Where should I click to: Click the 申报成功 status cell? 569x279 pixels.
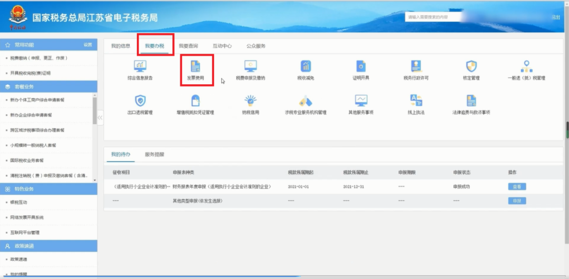462,187
